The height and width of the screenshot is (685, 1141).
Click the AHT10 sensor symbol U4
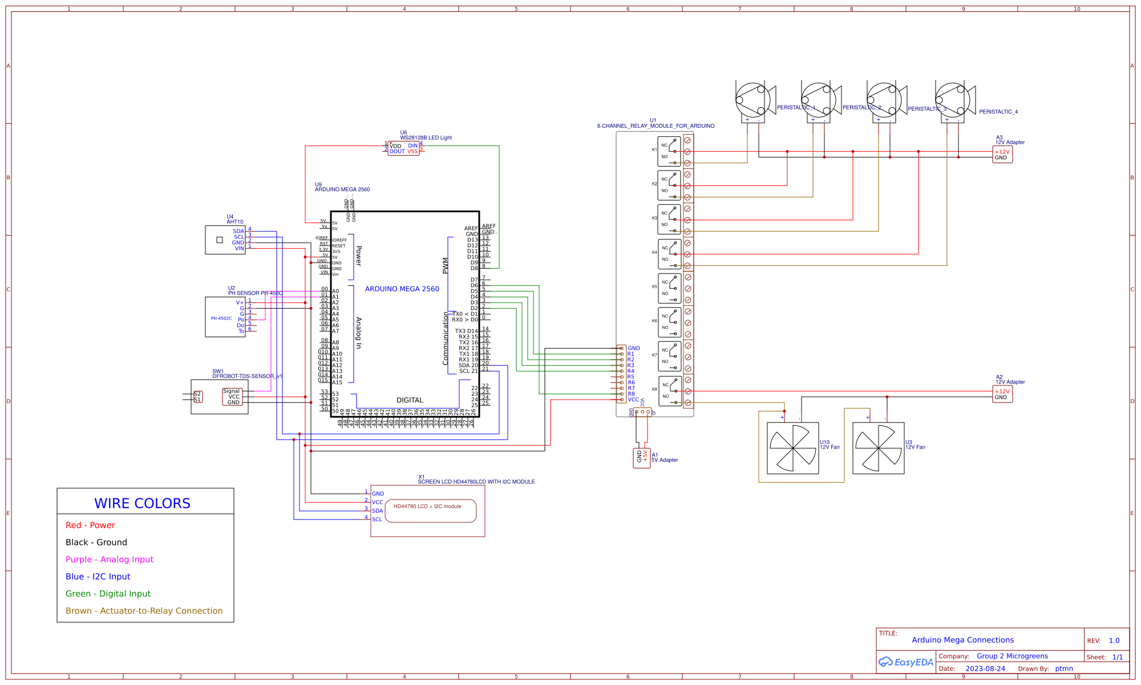(225, 240)
